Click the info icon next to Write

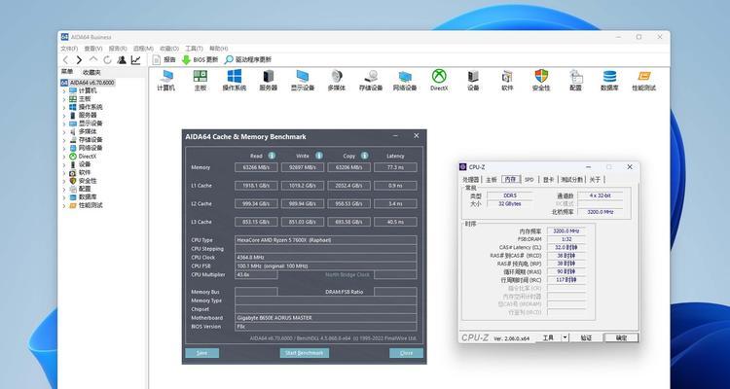tap(319, 156)
